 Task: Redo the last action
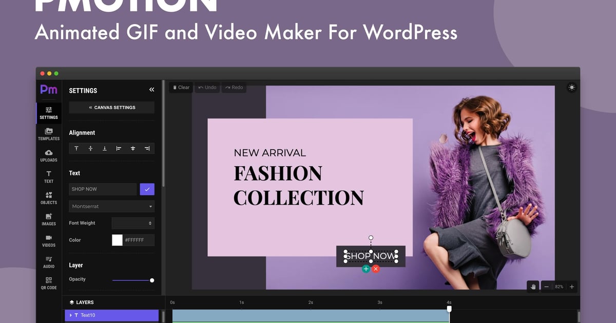[234, 88]
